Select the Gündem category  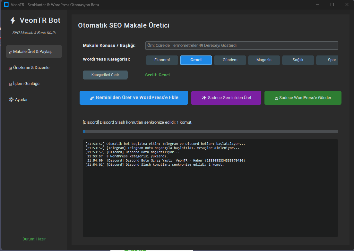[230, 60]
